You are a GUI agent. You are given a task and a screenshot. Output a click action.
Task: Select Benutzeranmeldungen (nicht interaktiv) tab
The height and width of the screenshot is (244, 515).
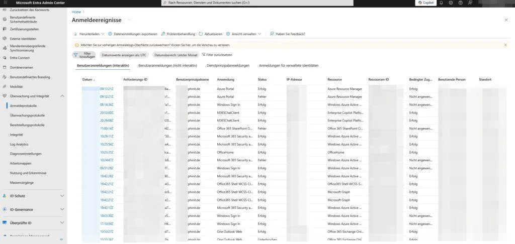click(x=167, y=65)
